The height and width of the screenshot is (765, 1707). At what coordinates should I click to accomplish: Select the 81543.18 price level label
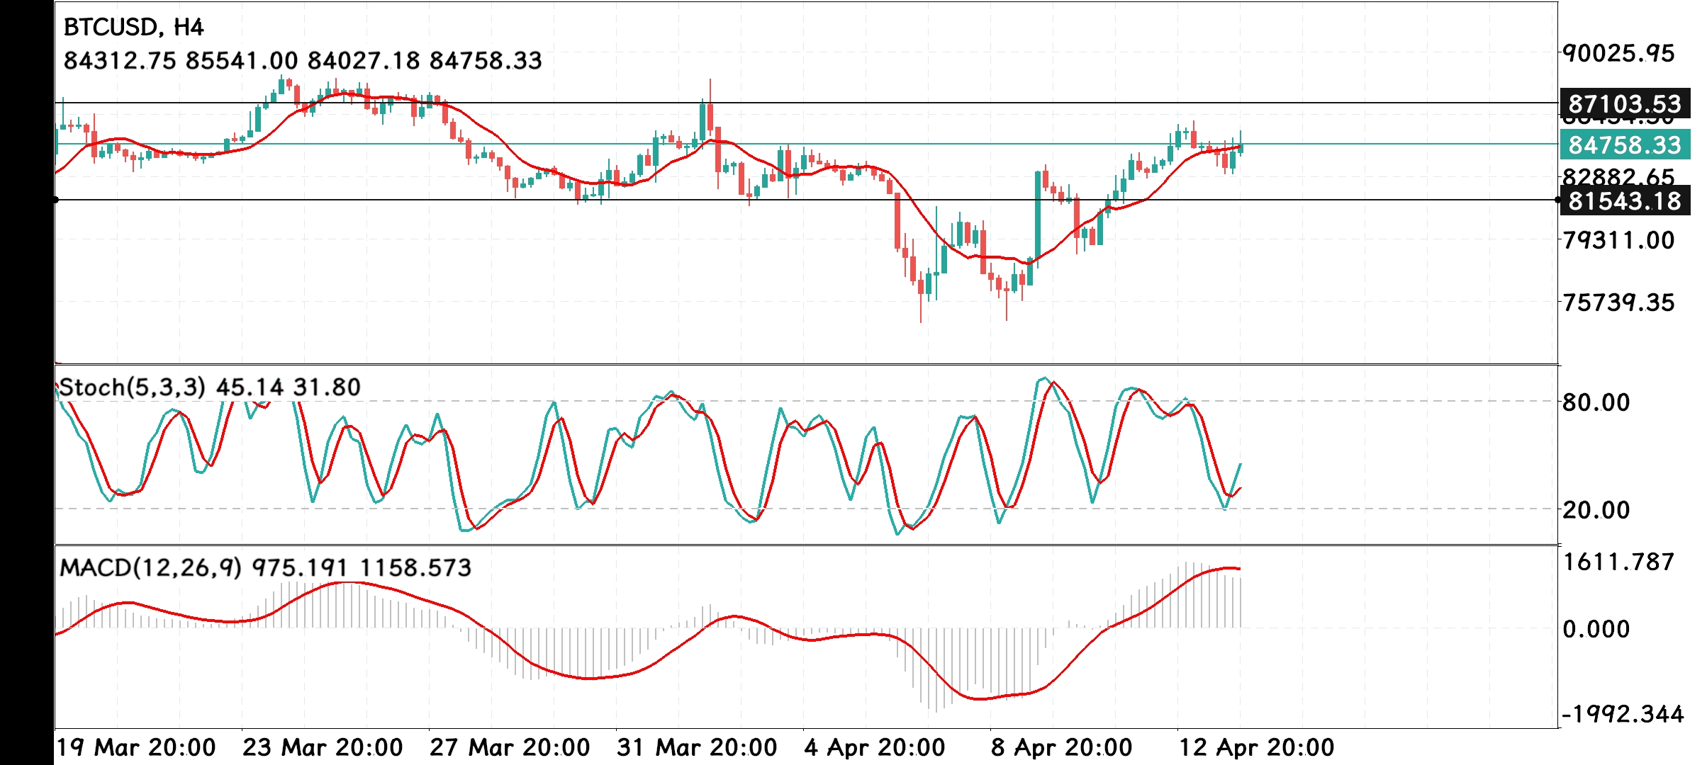tap(1624, 201)
